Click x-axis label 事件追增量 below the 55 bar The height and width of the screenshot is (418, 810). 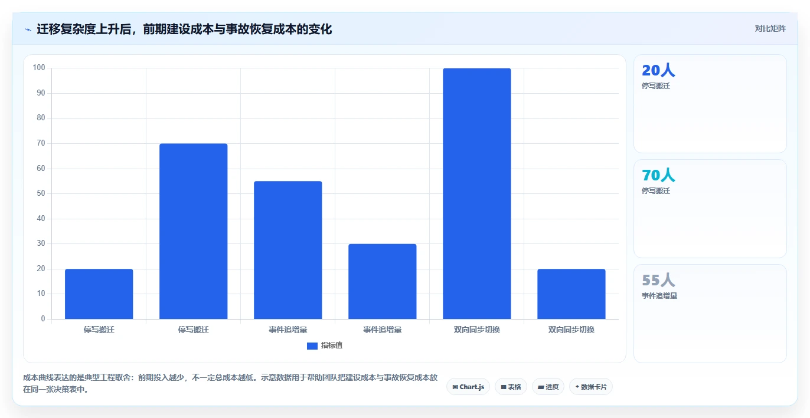(288, 330)
